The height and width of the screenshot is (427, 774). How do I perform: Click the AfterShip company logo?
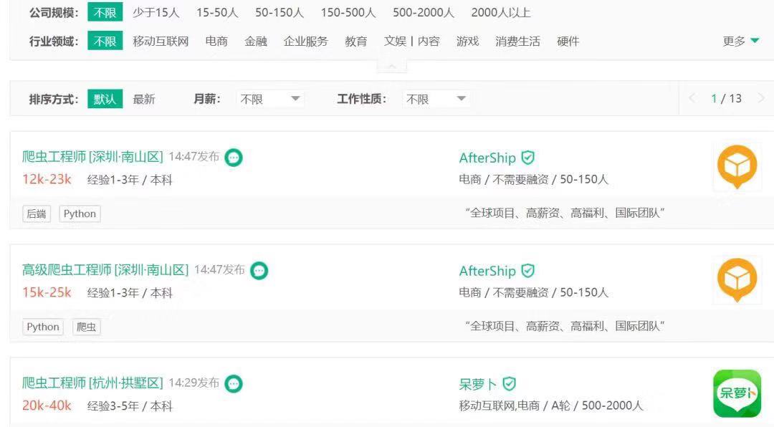pos(737,167)
